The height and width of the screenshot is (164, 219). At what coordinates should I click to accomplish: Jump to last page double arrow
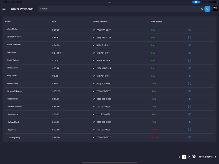point(194,157)
